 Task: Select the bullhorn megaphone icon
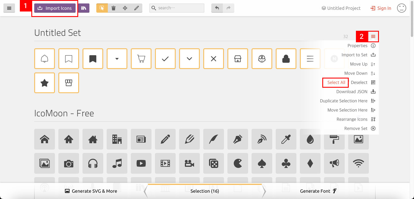coord(334,163)
